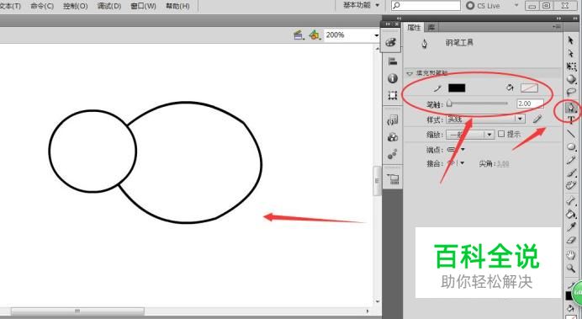The image size is (582, 319).
Task: Open the Project panel icon
Action: 393,178
